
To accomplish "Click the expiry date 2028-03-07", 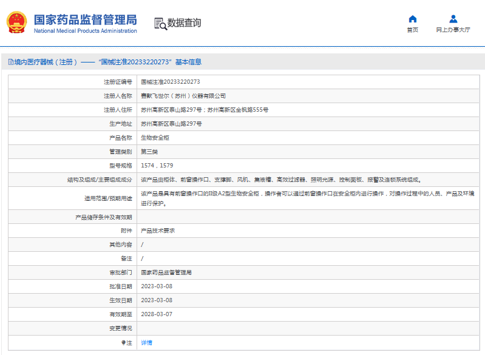I will click(x=157, y=314).
